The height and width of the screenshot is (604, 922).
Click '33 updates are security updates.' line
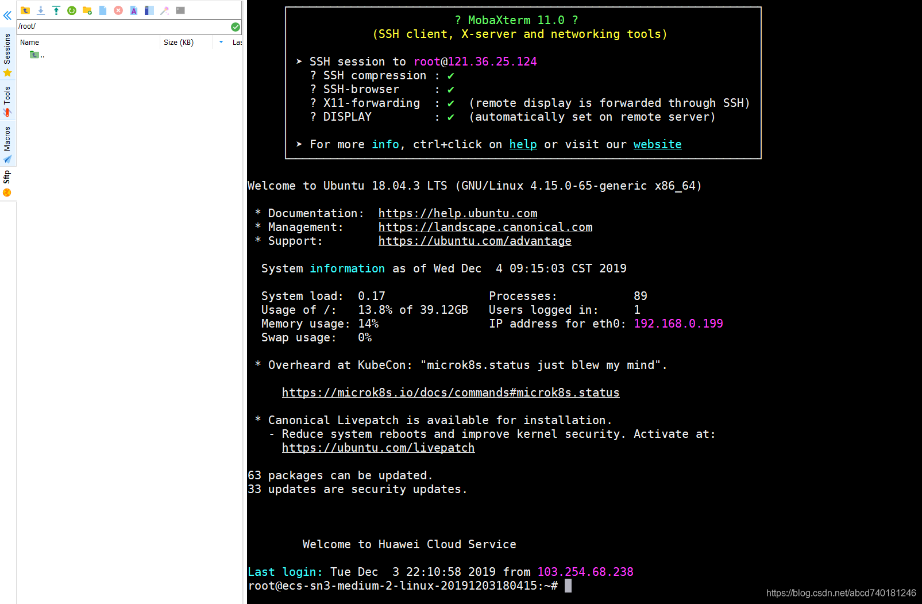coord(357,489)
